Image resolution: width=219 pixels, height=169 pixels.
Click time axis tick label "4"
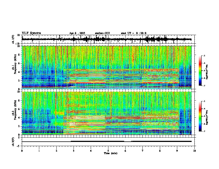[91, 151]
